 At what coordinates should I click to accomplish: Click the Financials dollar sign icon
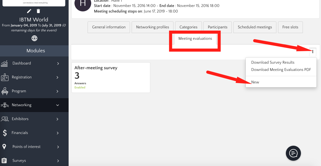[x=5, y=133]
